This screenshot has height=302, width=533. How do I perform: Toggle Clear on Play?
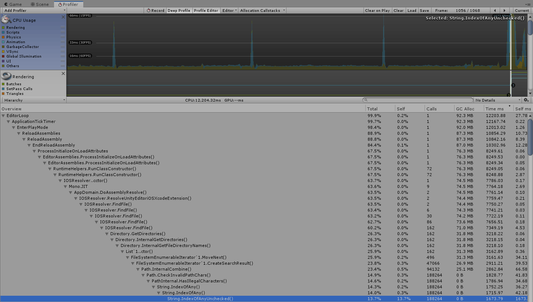(x=377, y=10)
